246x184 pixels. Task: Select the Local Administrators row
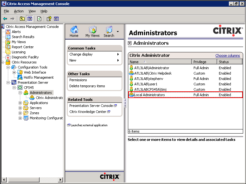pyautogui.click(x=186, y=95)
